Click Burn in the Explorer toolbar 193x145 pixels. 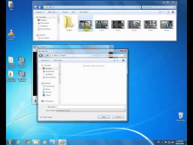coord(74,12)
